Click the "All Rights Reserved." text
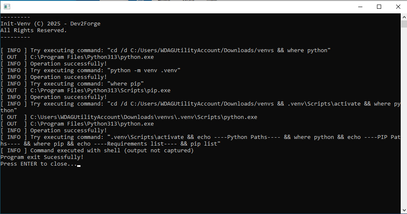 pyautogui.click(x=34, y=30)
